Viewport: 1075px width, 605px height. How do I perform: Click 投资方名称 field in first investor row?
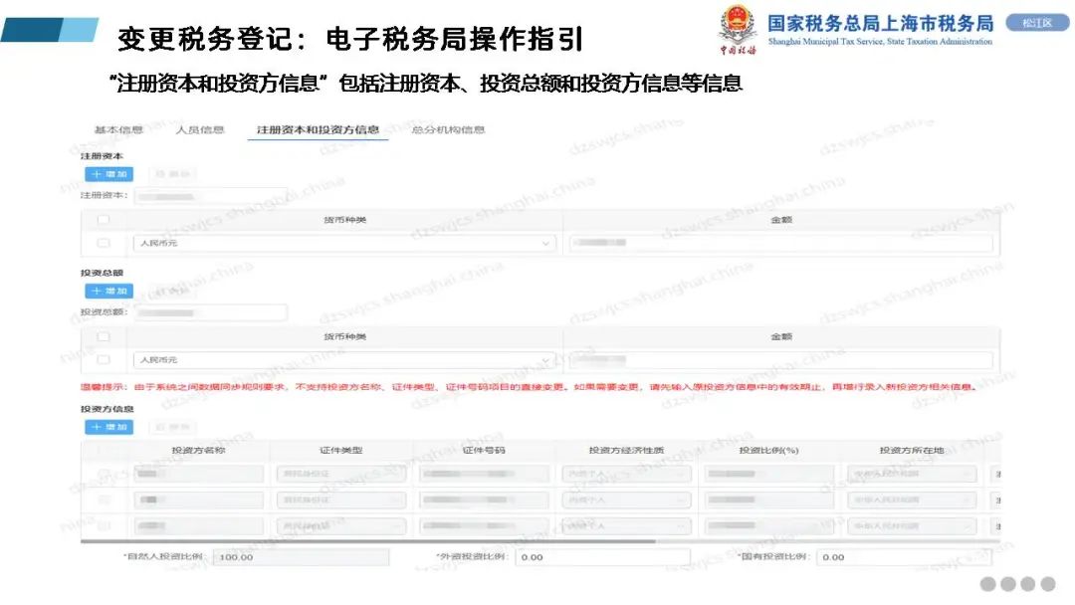[x=199, y=474]
